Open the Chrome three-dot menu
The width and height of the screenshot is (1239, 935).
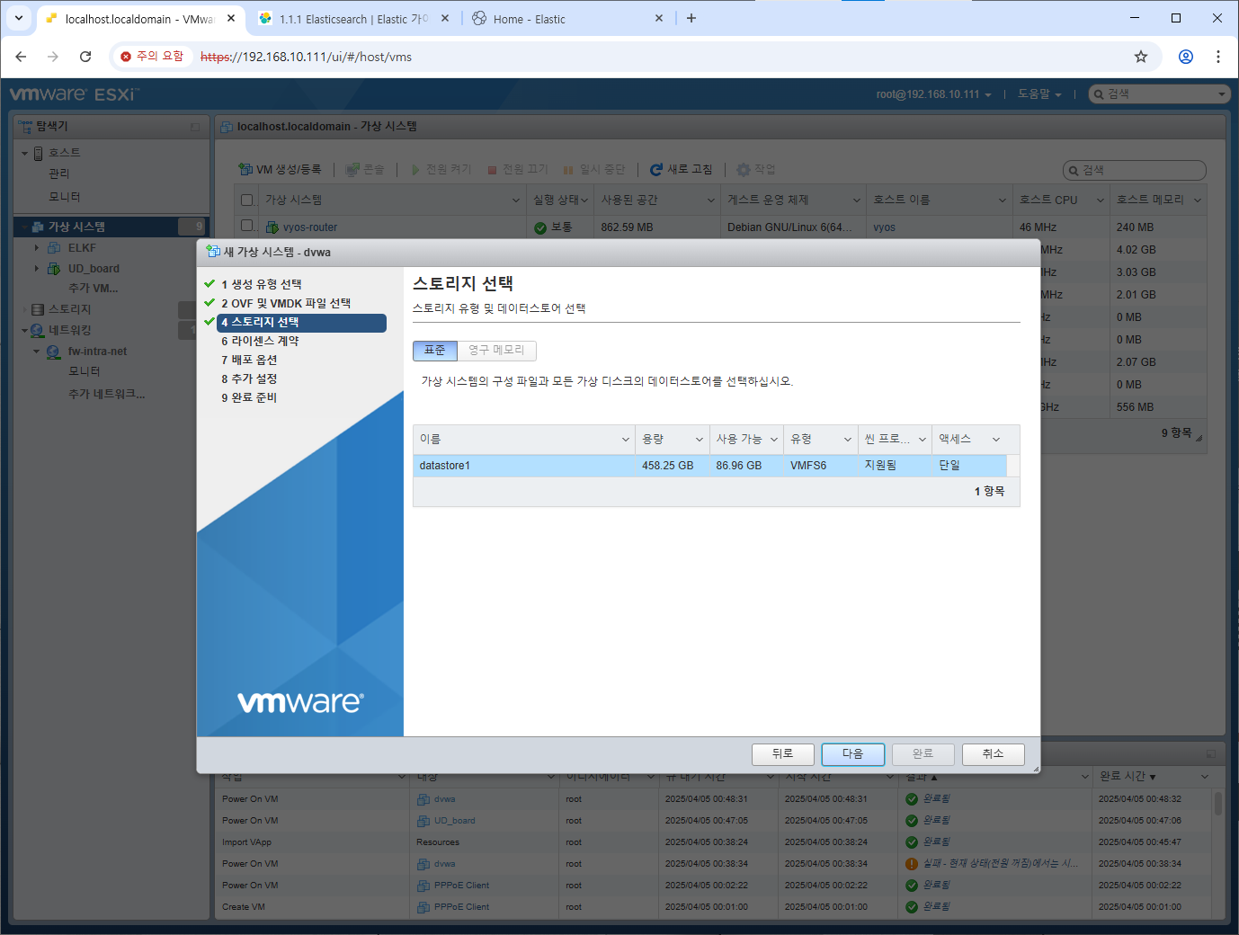pyautogui.click(x=1218, y=57)
